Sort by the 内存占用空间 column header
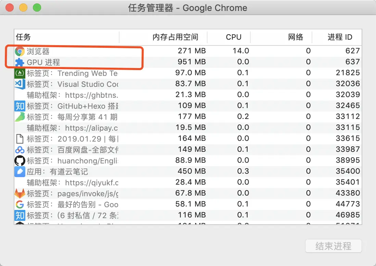Screen dimensions: 376x266 tap(163, 37)
